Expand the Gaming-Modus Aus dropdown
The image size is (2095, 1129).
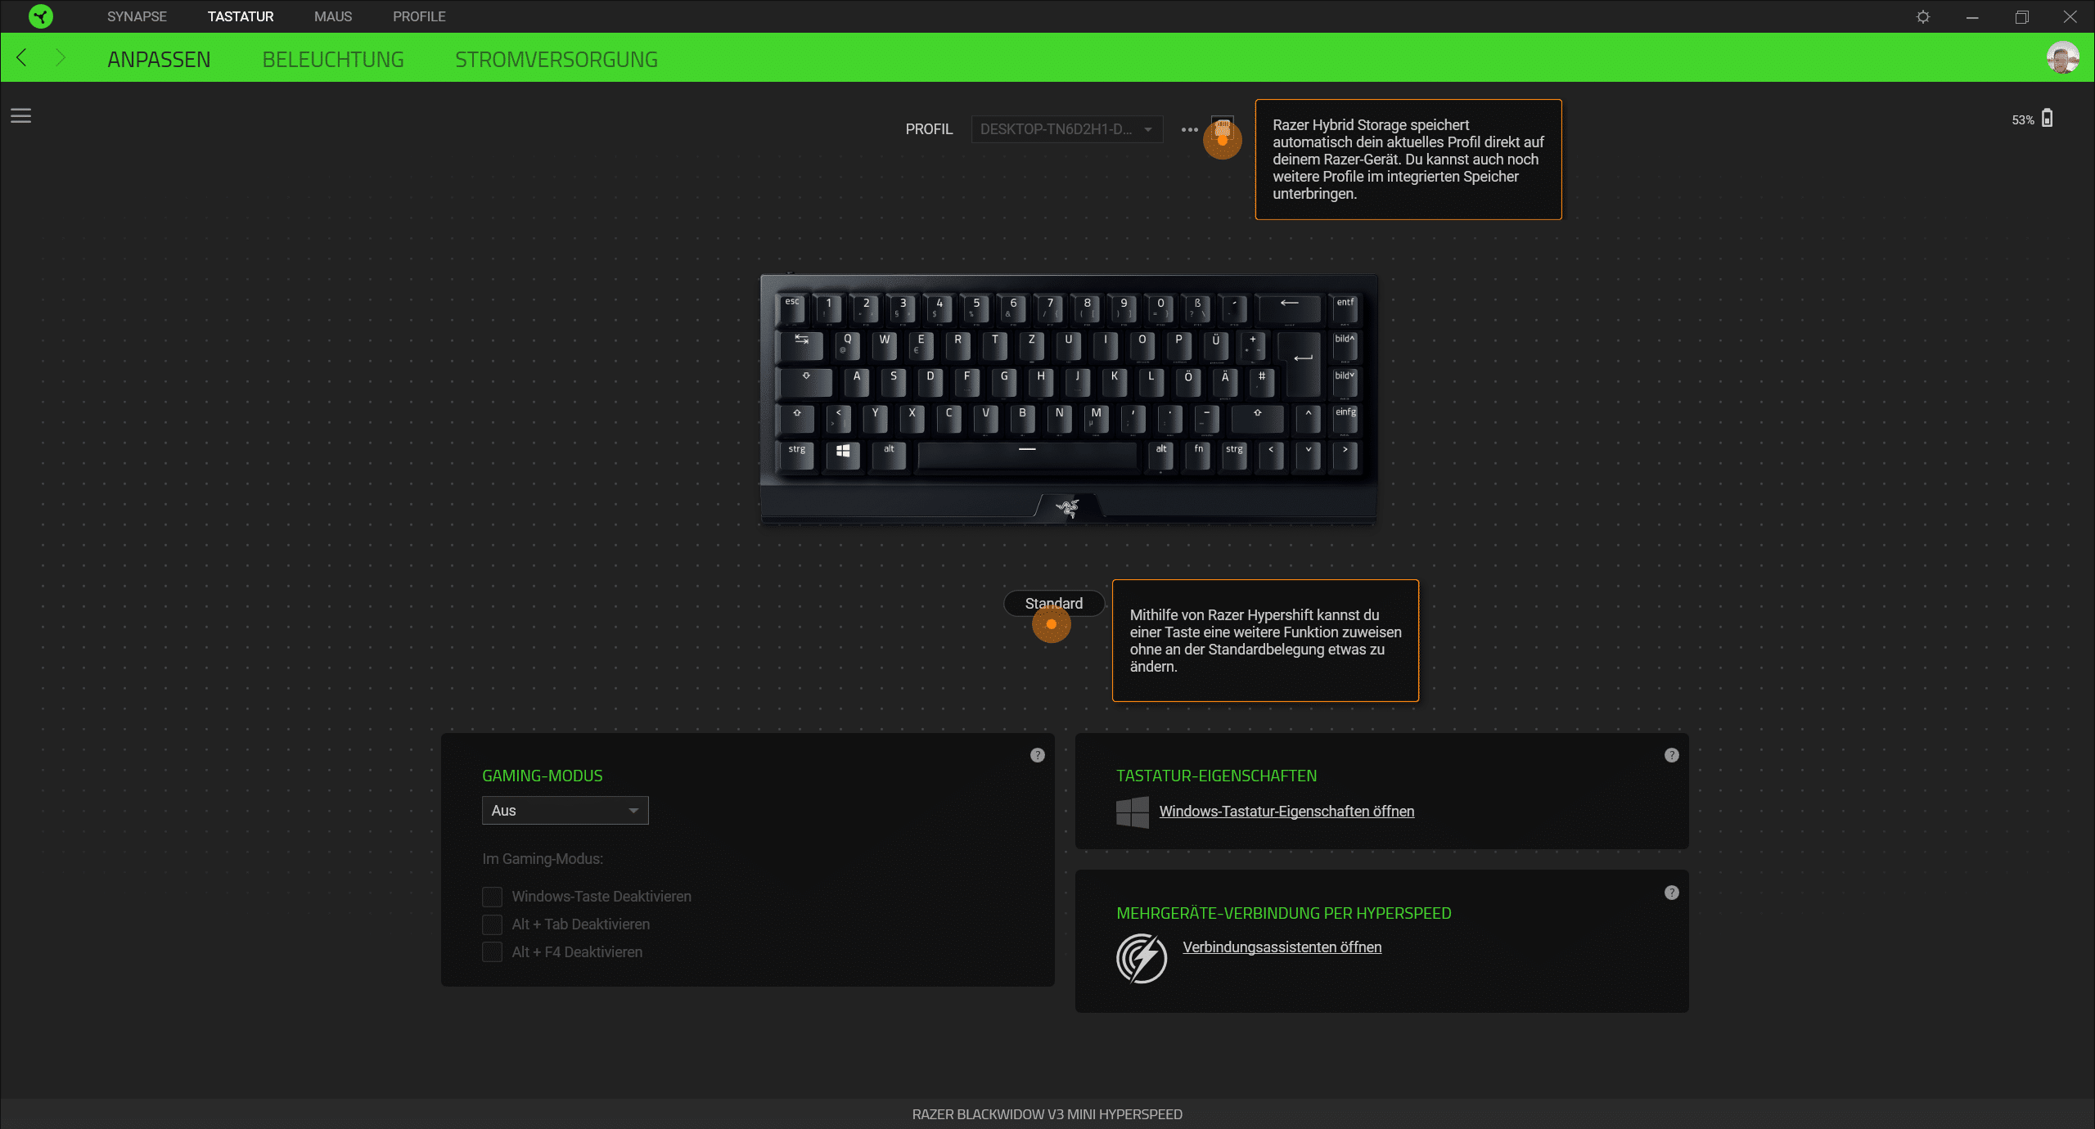[x=565, y=810]
